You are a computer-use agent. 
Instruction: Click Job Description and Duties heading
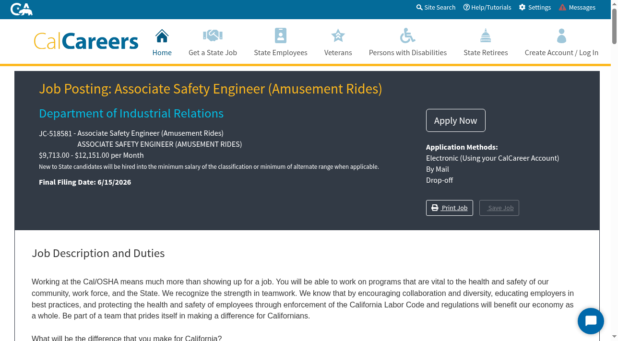[98, 253]
